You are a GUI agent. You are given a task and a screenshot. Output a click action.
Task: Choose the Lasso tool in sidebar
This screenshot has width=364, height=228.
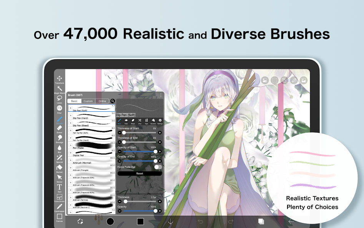60,99
